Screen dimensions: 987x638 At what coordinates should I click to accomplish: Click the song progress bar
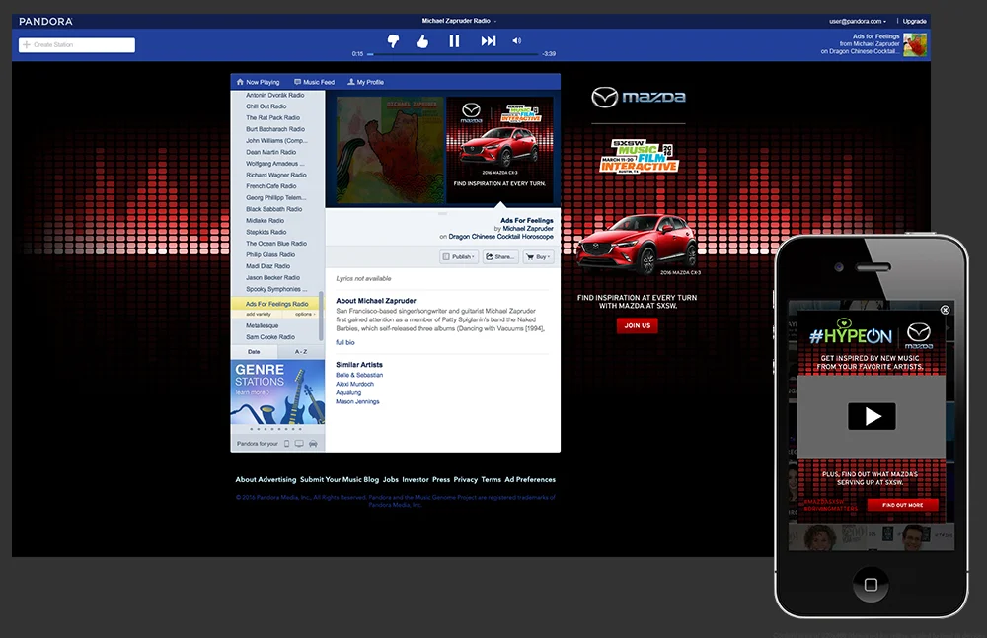[453, 54]
